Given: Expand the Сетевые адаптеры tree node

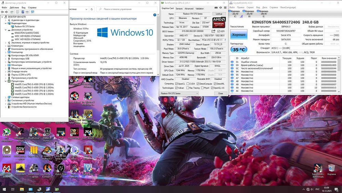Looking at the screenshot, I should (6, 97).
